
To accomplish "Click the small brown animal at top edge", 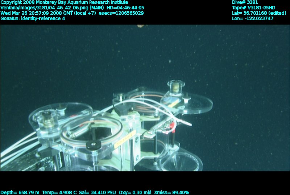I will pyautogui.click(x=140, y=25).
